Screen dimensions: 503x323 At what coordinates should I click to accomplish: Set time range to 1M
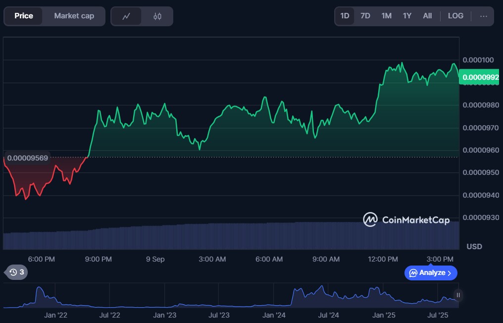pyautogui.click(x=386, y=16)
